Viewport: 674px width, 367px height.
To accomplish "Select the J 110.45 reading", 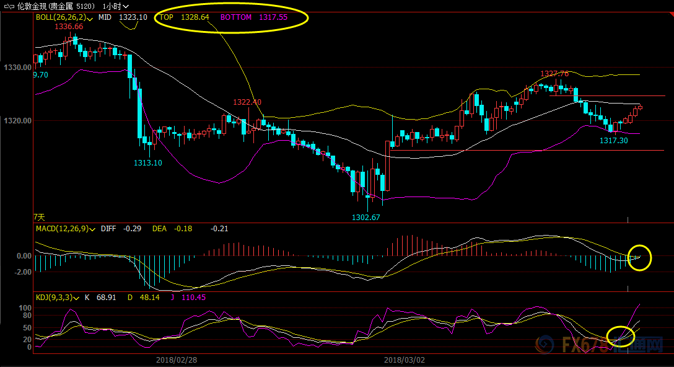I will [x=188, y=298].
